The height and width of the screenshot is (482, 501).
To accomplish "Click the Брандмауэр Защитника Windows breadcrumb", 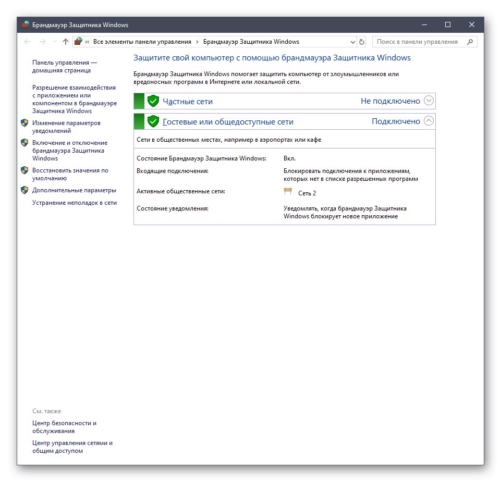I will [x=251, y=42].
